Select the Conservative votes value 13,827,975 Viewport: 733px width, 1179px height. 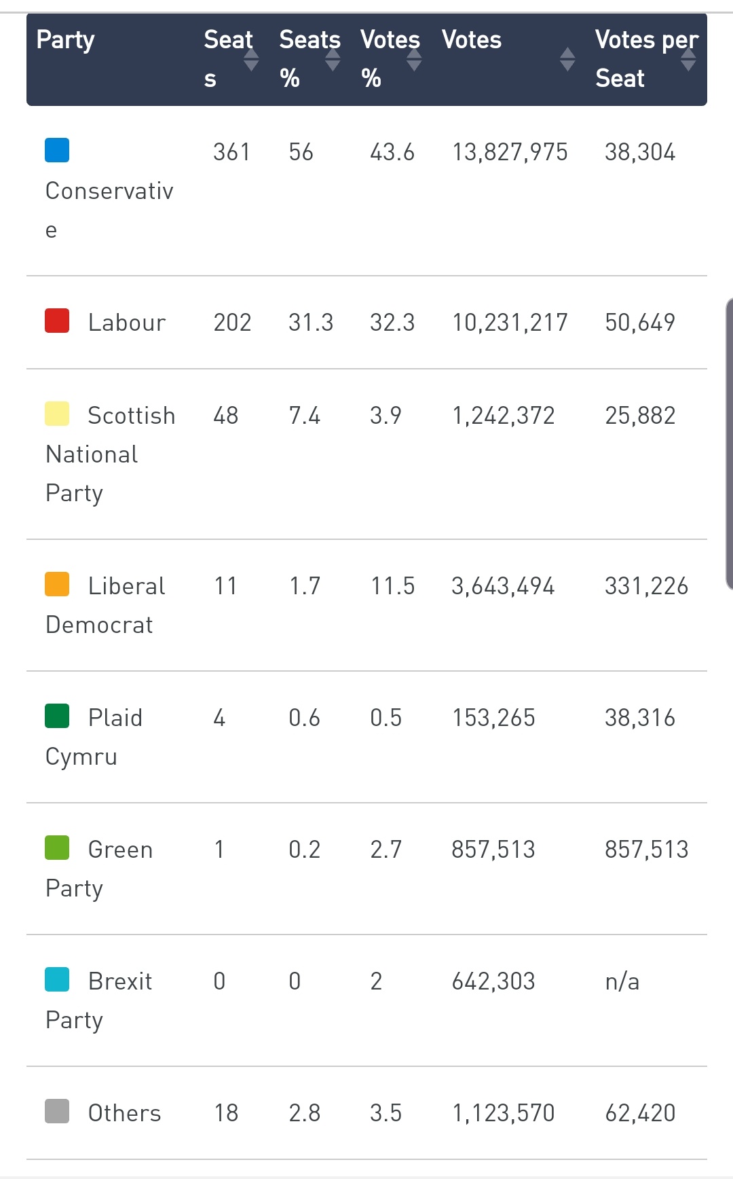(x=510, y=152)
